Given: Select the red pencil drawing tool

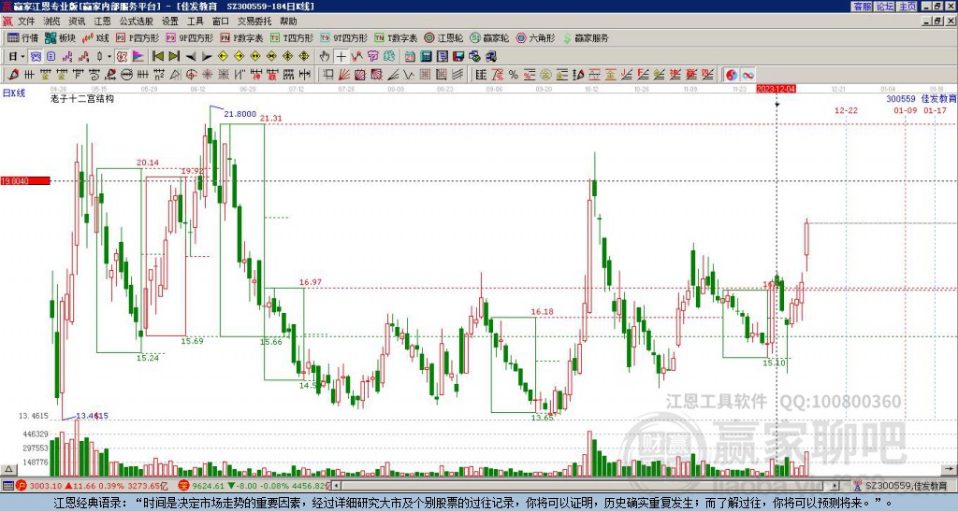Looking at the screenshot, I should (x=13, y=75).
